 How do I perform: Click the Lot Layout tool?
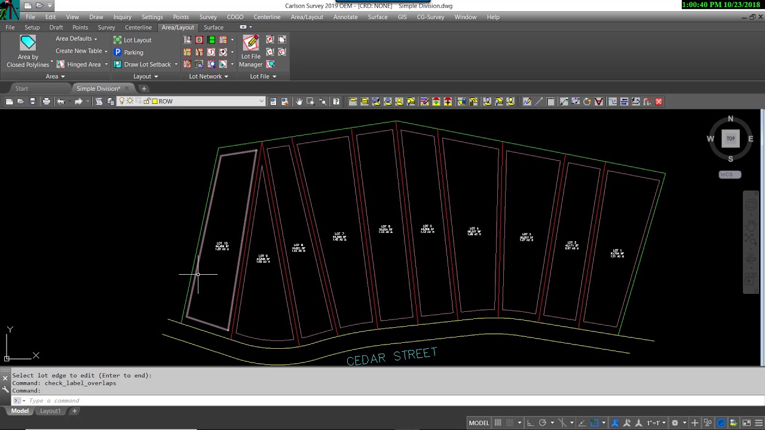133,40
